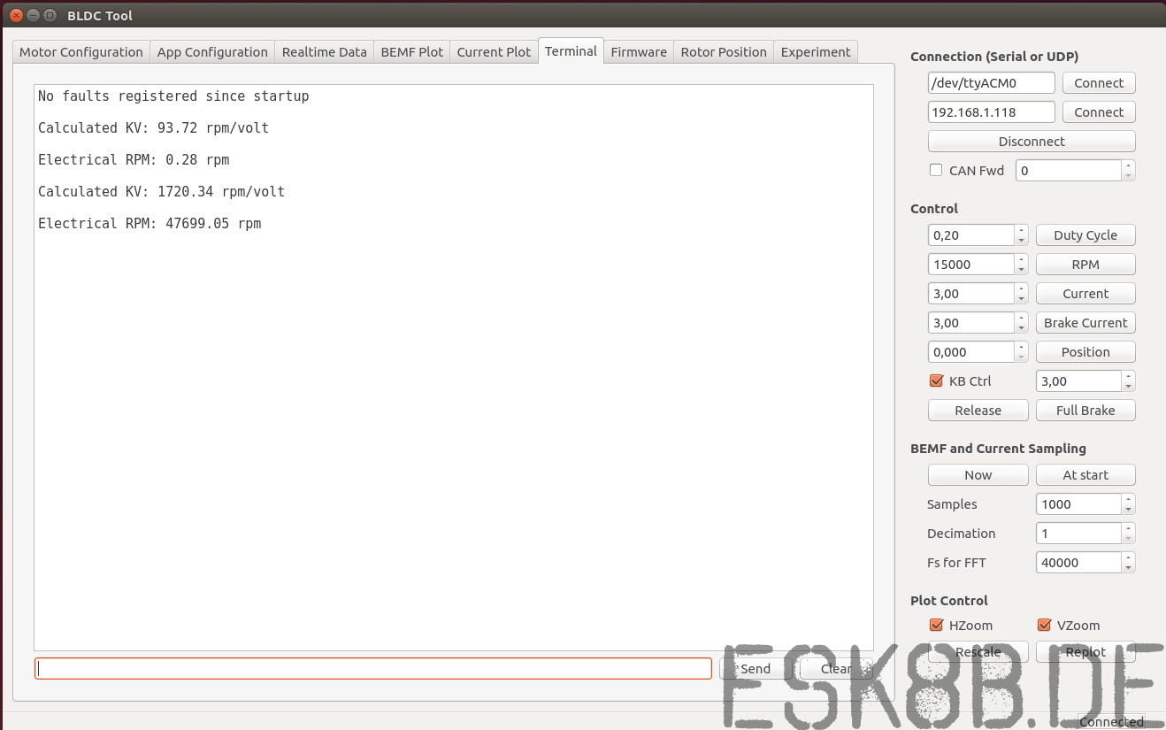The image size is (1166, 730).
Task: Apply the Full Brake button
Action: (1085, 411)
